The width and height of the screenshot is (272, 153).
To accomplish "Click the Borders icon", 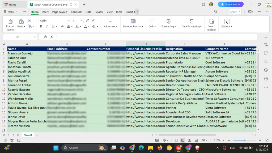I will point(68,26).
